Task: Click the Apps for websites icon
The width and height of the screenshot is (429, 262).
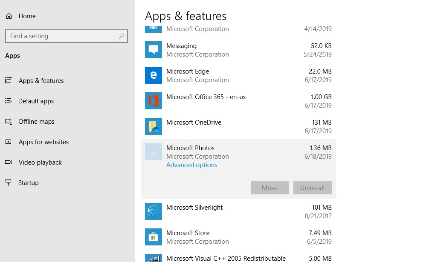Action: point(9,142)
